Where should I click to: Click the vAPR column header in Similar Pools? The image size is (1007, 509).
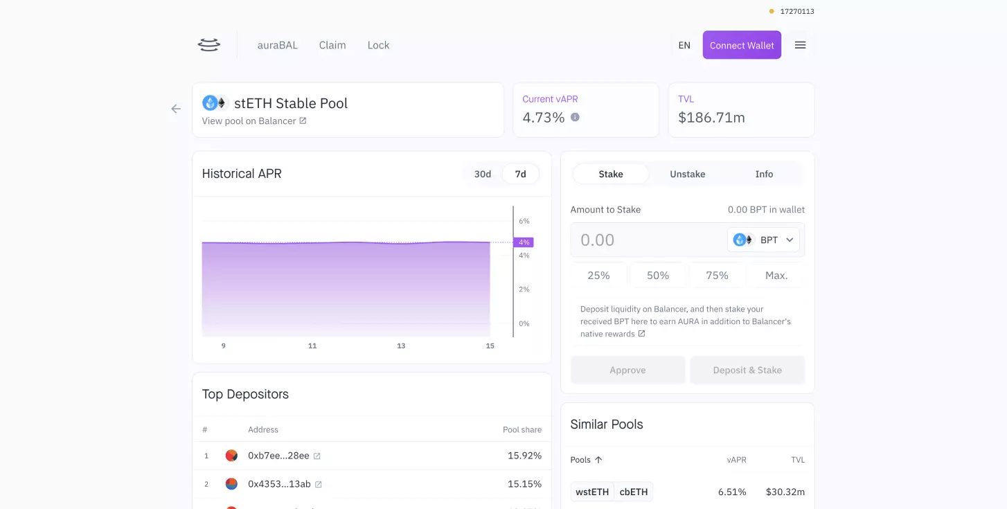coord(736,460)
